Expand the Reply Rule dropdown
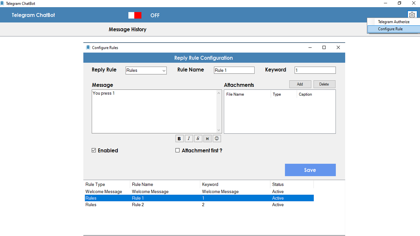Viewport: 420px width, 236px height. pyautogui.click(x=146, y=70)
